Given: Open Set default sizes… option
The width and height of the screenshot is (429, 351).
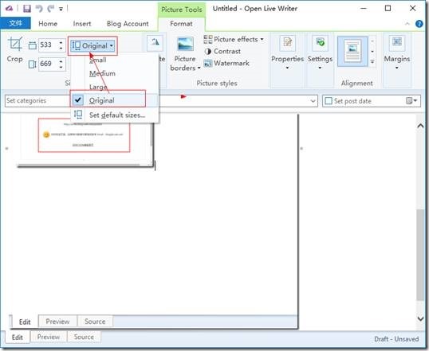Looking at the screenshot, I should tap(115, 115).
